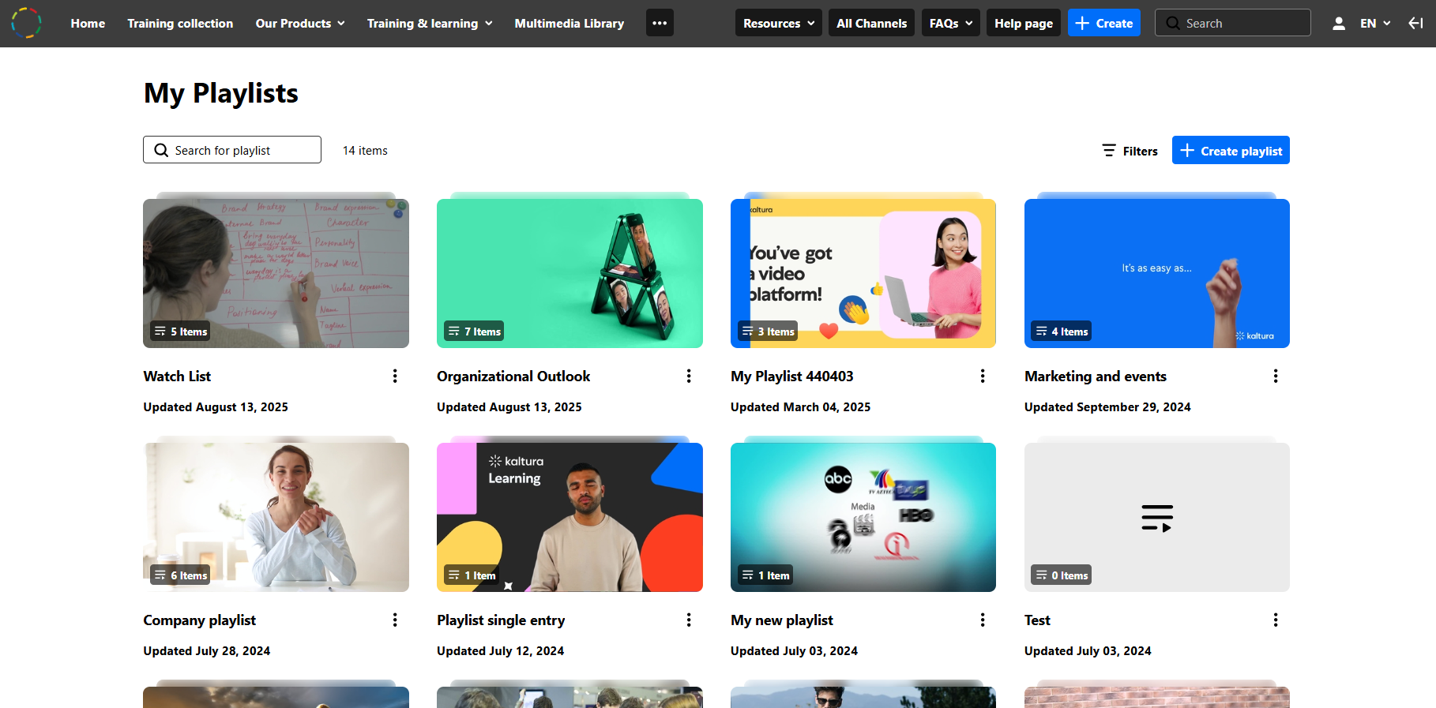Viewport: 1436px width, 708px height.
Task: Open the Organizational Outlook green thumbnail
Action: click(x=570, y=273)
